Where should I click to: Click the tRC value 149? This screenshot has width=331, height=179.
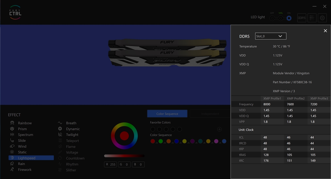point(313,161)
